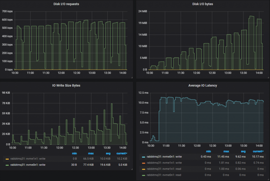Click the resize triangle on Average IO Latency panel

pos(268,179)
